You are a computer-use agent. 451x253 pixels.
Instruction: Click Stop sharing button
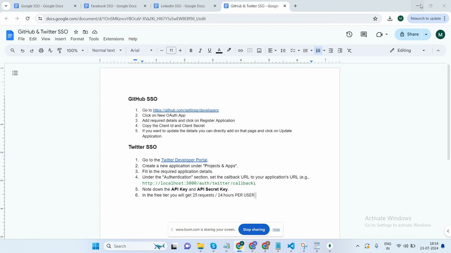point(254,229)
